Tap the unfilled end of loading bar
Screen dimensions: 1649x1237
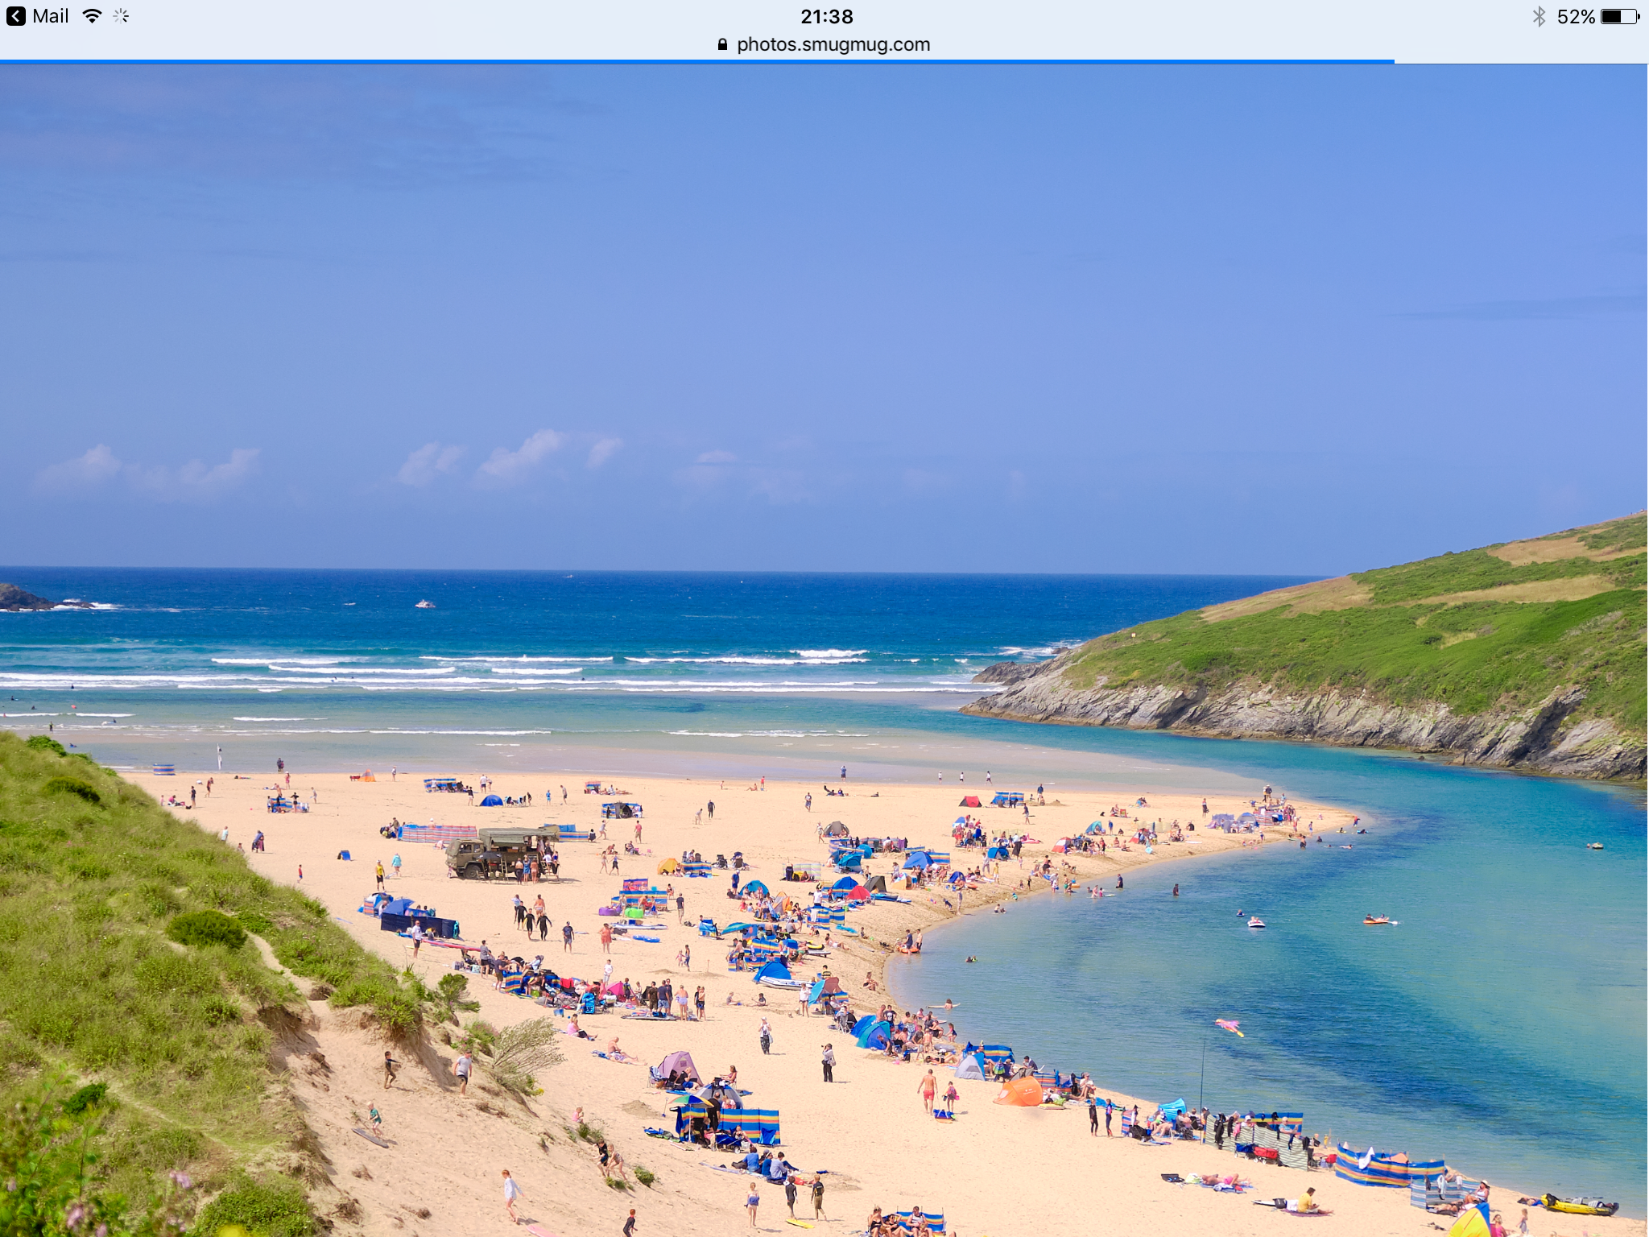[x=1522, y=61]
